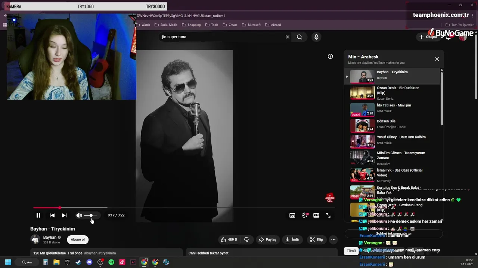Open Epic Games Launcher from taskbar
The height and width of the screenshot is (268, 478).
(x=68, y=262)
